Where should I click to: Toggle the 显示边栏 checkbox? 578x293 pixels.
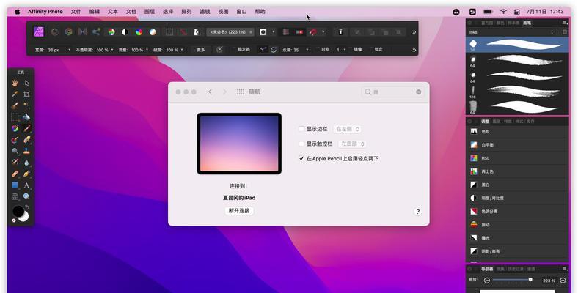click(x=301, y=129)
